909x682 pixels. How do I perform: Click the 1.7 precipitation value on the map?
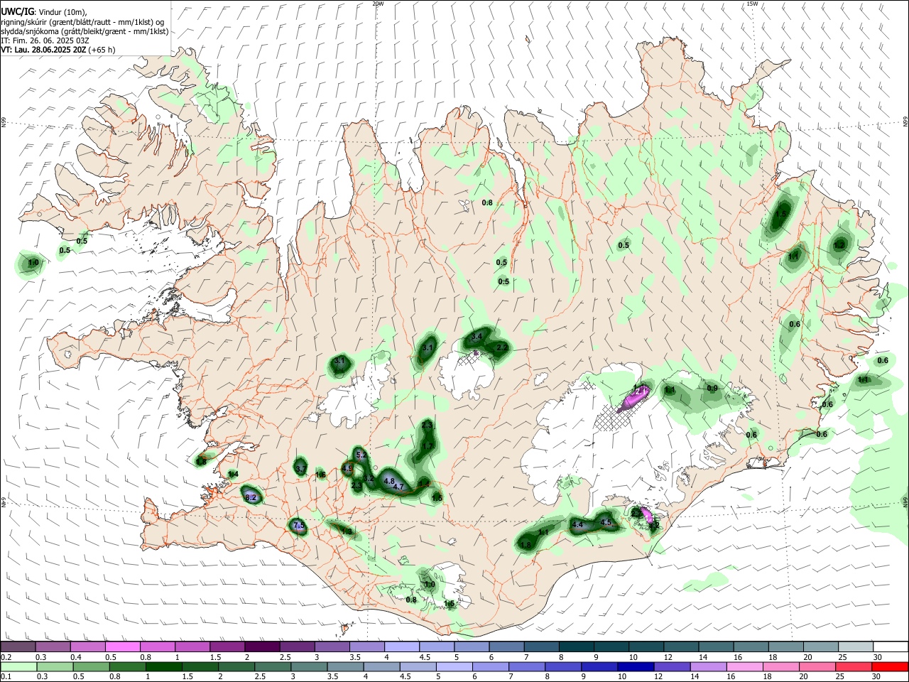coord(428,446)
